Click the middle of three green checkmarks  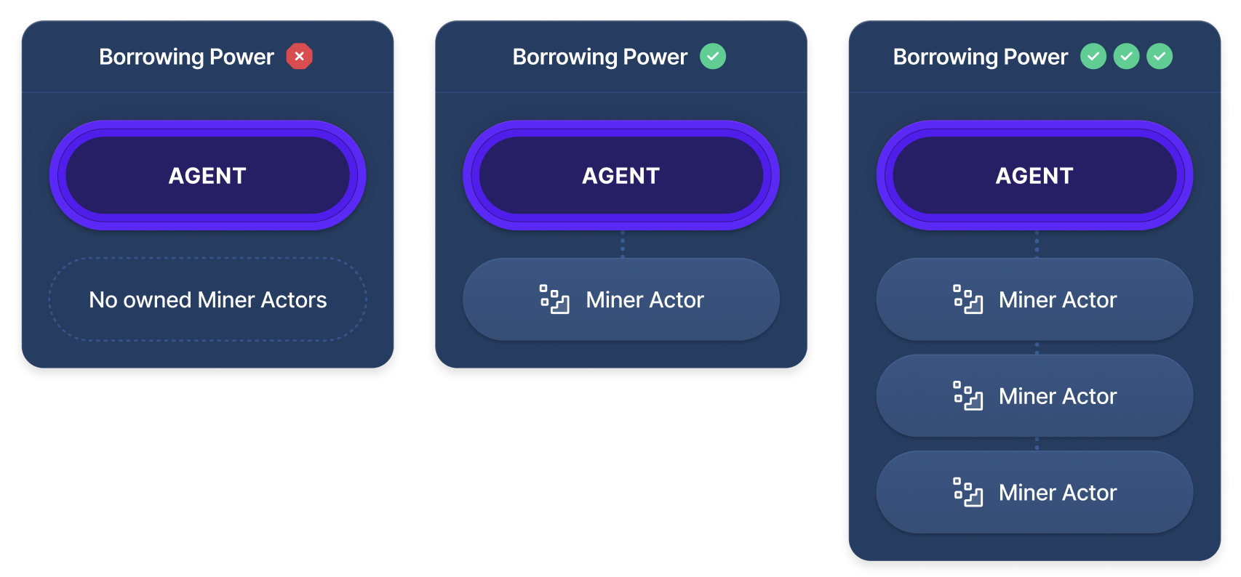(1126, 56)
